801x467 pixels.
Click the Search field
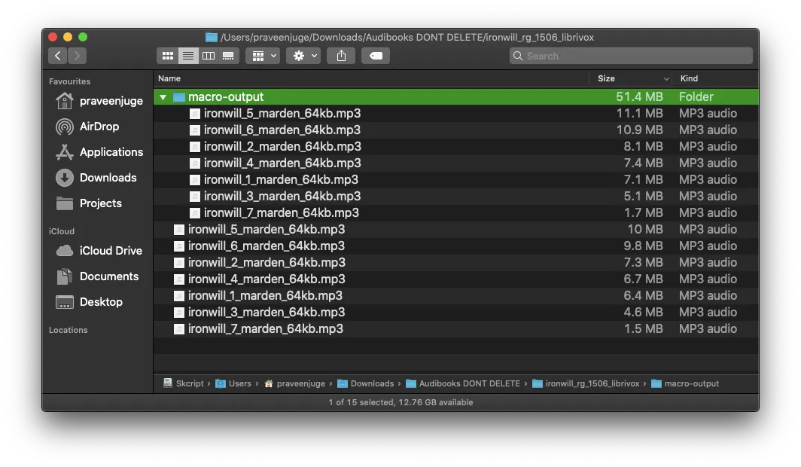coord(631,56)
